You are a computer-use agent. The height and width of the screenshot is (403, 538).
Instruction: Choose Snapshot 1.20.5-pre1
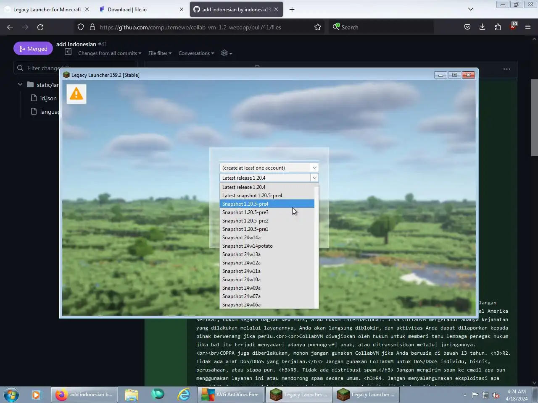coord(267,229)
